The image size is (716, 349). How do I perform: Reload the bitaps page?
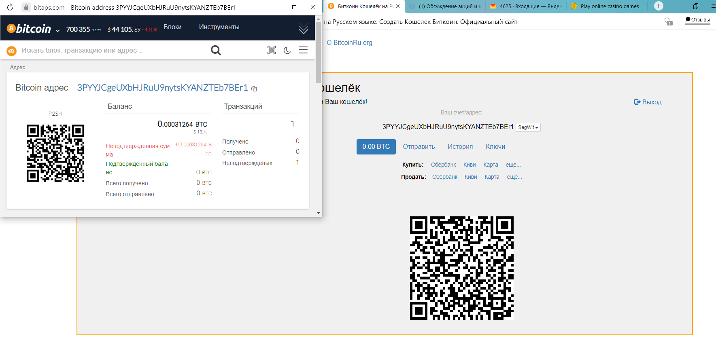tap(10, 7)
